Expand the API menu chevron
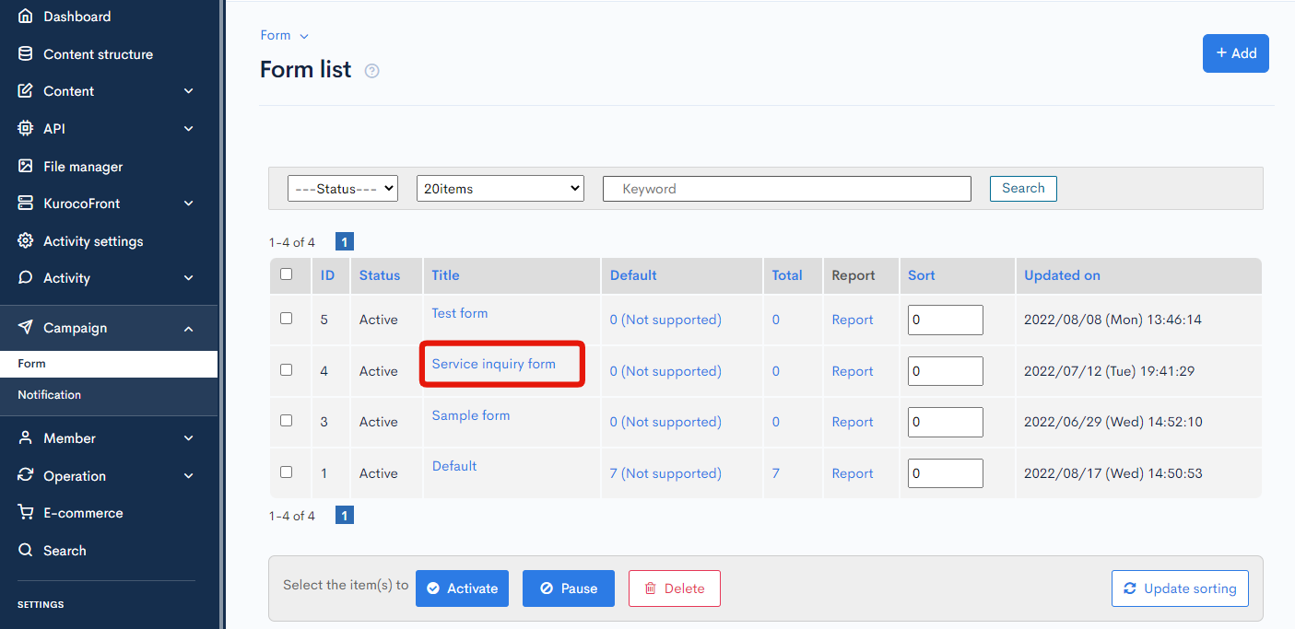This screenshot has width=1295, height=629. pyautogui.click(x=189, y=129)
